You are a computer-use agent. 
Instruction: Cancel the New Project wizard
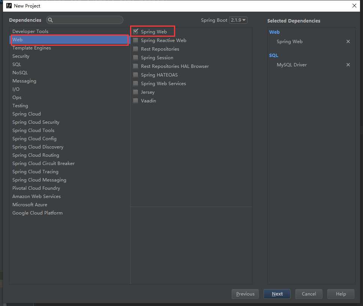pyautogui.click(x=309, y=294)
